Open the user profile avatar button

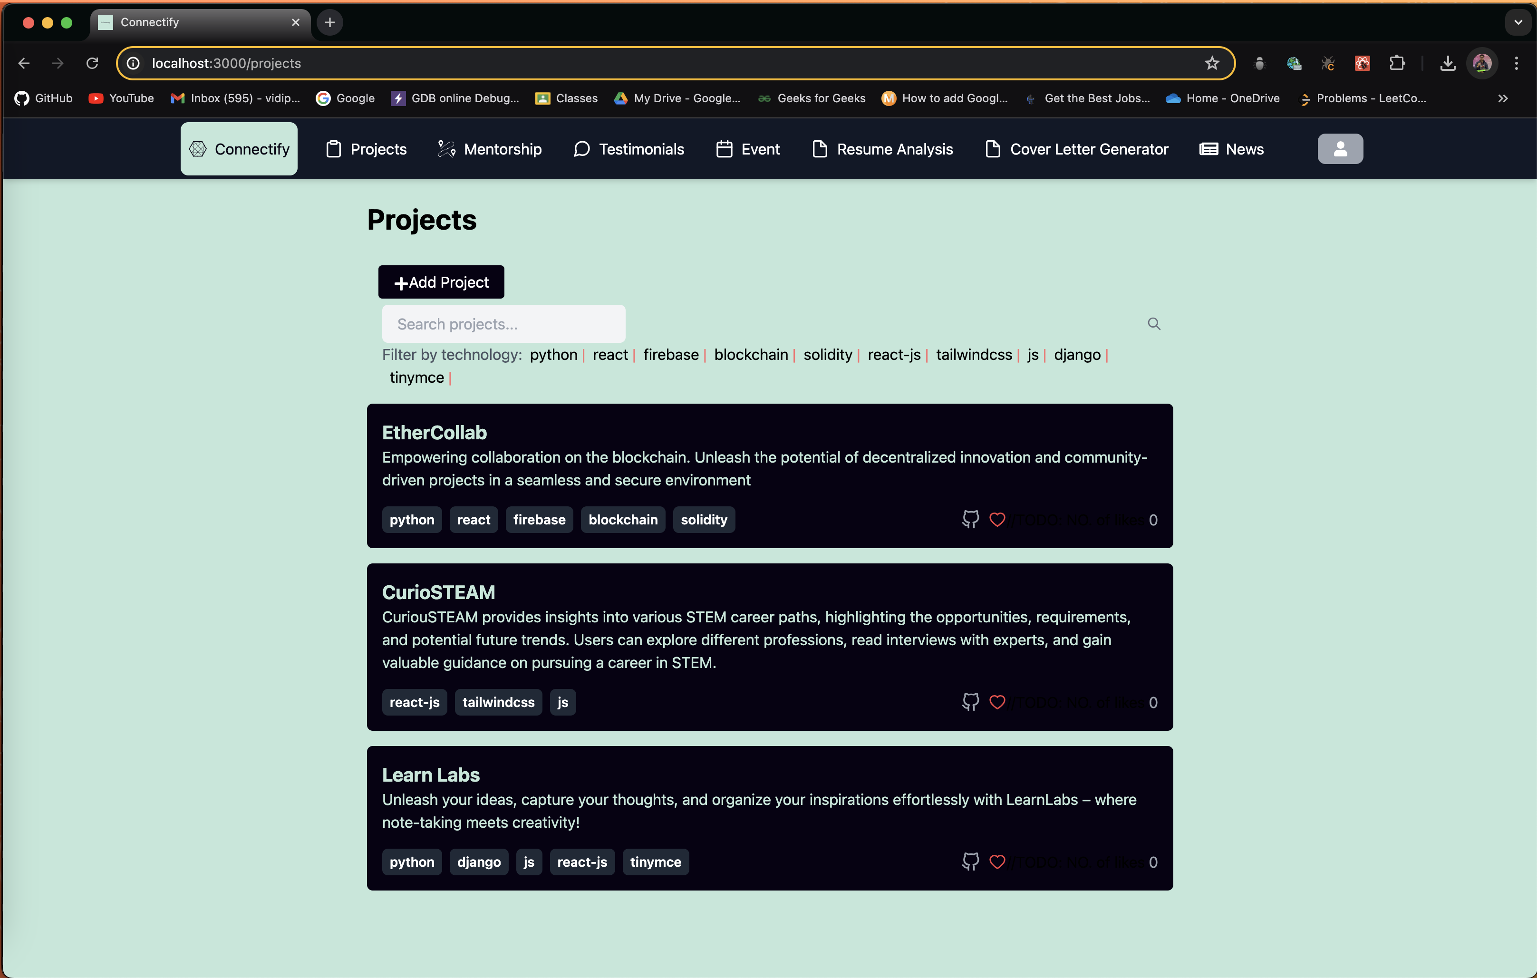[1340, 149]
